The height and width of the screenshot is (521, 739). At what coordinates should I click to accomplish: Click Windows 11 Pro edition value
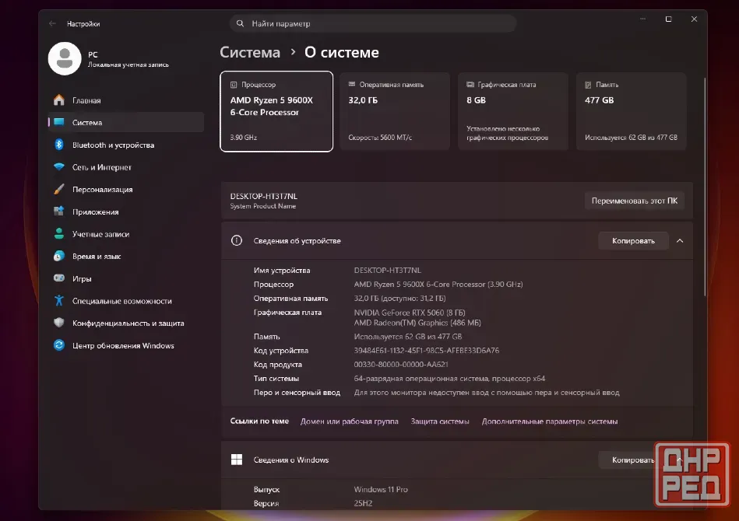pyautogui.click(x=381, y=489)
